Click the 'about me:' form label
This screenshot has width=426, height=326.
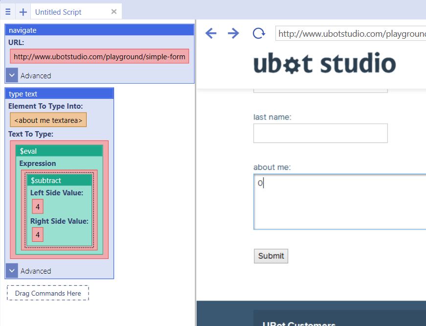[x=272, y=167]
